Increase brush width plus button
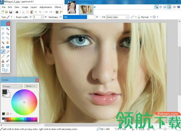The image size is (181, 131). point(46,17)
